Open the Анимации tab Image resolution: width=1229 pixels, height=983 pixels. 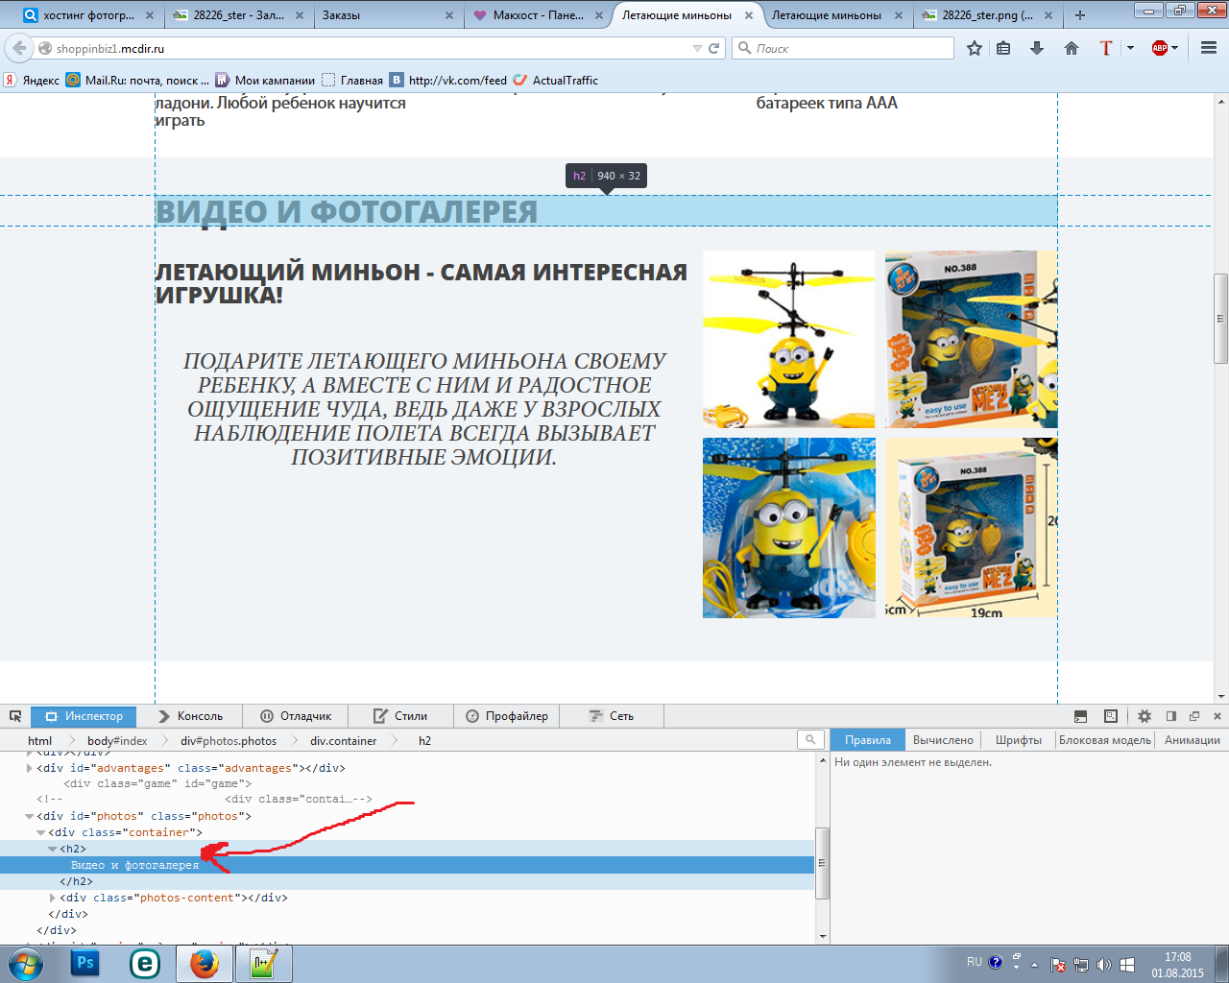(1192, 740)
